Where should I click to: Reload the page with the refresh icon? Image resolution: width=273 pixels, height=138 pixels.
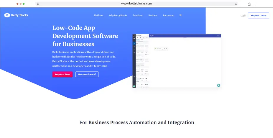tap(236, 4)
